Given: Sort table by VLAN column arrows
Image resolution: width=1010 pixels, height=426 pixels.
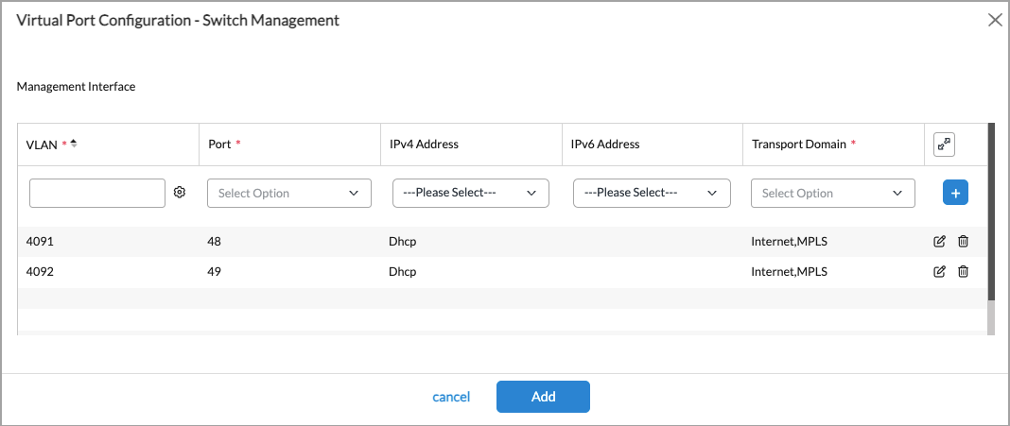Looking at the screenshot, I should [x=74, y=144].
